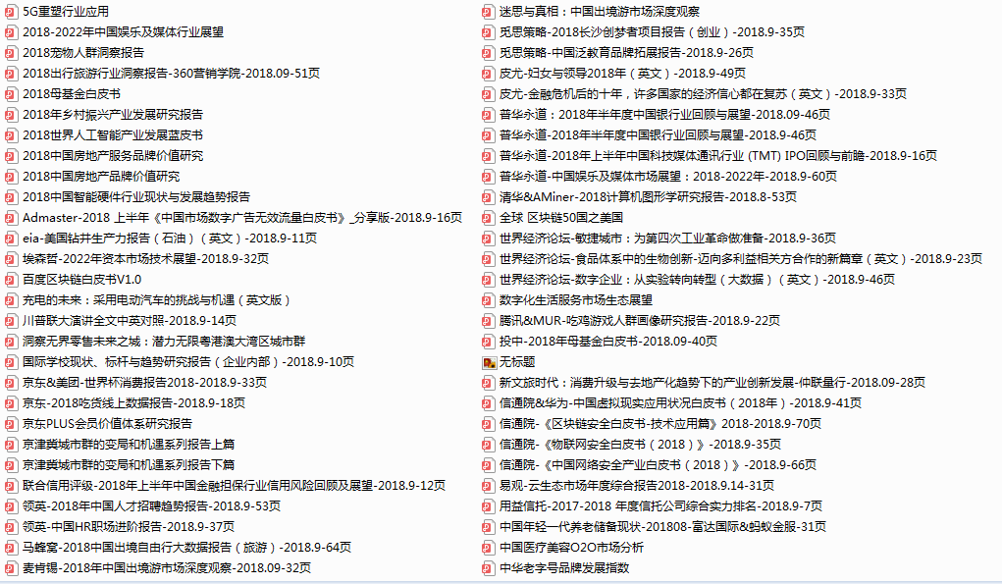Click the PDF icon beside 京津冀城市群的变局和机遇系列报告下篇
1002x584 pixels.
[x=11, y=465]
